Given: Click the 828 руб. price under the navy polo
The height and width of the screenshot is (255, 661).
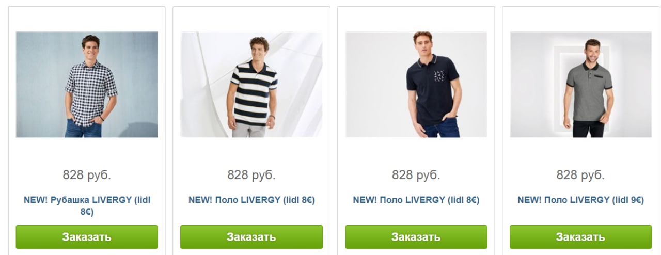Looking at the screenshot, I should 416,175.
